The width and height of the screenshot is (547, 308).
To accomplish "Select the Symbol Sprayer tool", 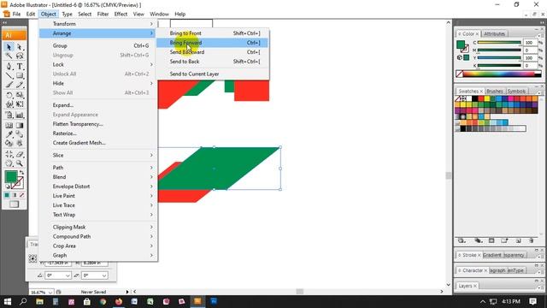I will tap(9, 115).
